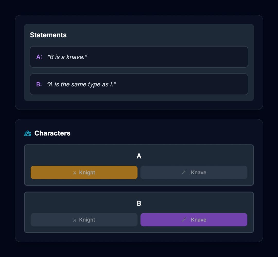Click the character A name title
This screenshot has height=257, width=278.
coord(139,156)
